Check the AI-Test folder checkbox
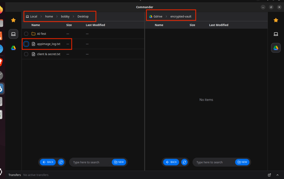 coord(26,34)
